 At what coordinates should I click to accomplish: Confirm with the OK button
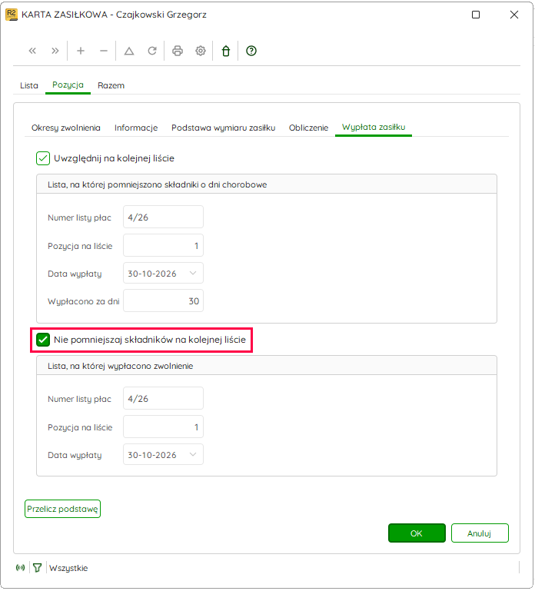417,533
